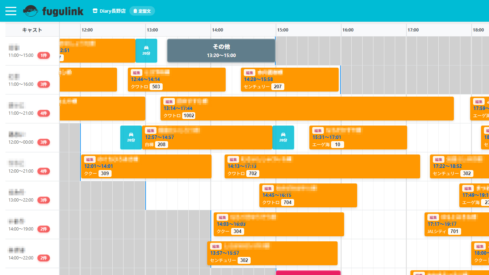Screen dimensions: 489x275
Task: Edit the 13:14～17:44 クワトロ 1002 booking
Action: pyautogui.click(x=169, y=102)
